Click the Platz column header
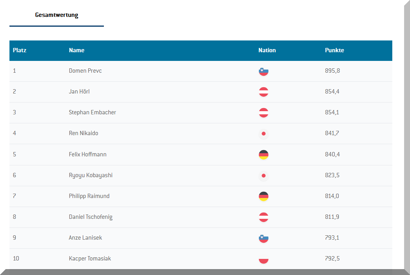 (20, 50)
